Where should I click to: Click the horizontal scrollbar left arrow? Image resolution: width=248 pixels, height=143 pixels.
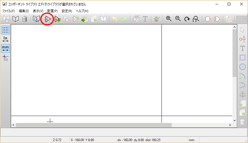click(x=13, y=125)
